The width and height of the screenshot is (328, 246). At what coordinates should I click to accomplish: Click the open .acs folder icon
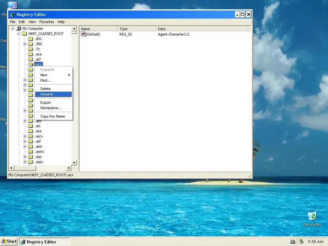(x=31, y=64)
